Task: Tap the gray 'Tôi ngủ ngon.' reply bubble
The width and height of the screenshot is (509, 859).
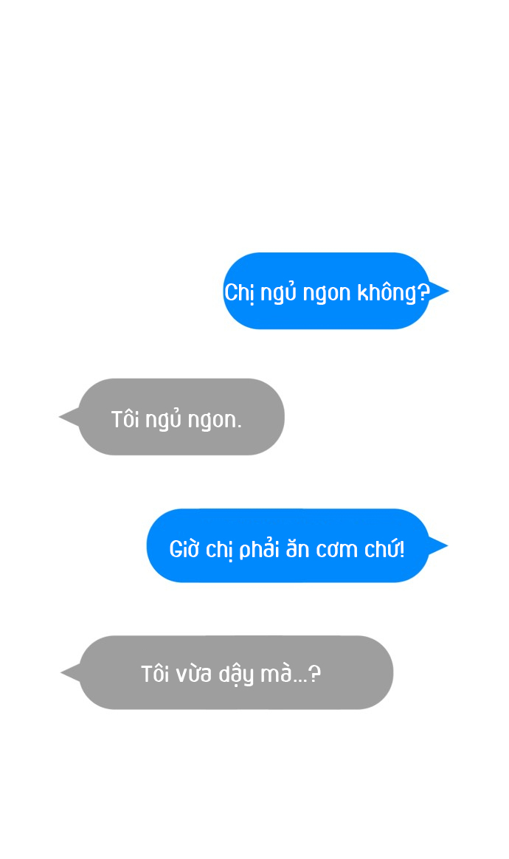Action: [181, 417]
